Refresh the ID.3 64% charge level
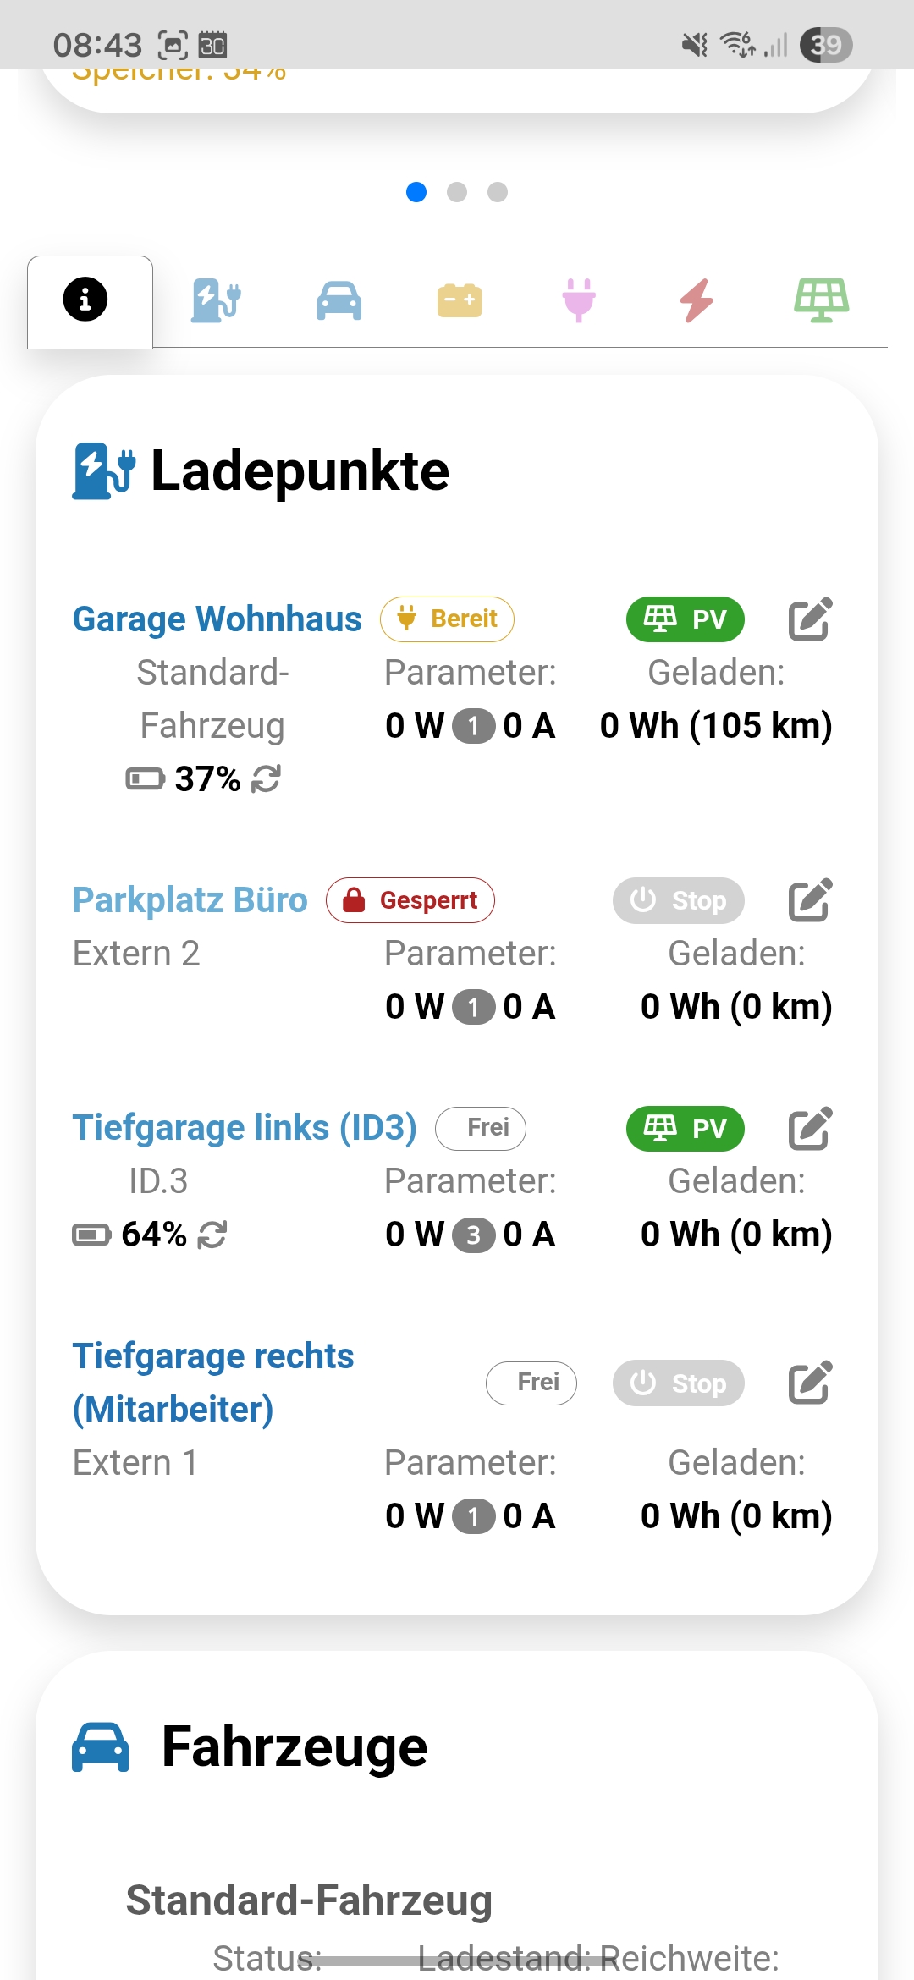Image resolution: width=914 pixels, height=1980 pixels. 212,1235
